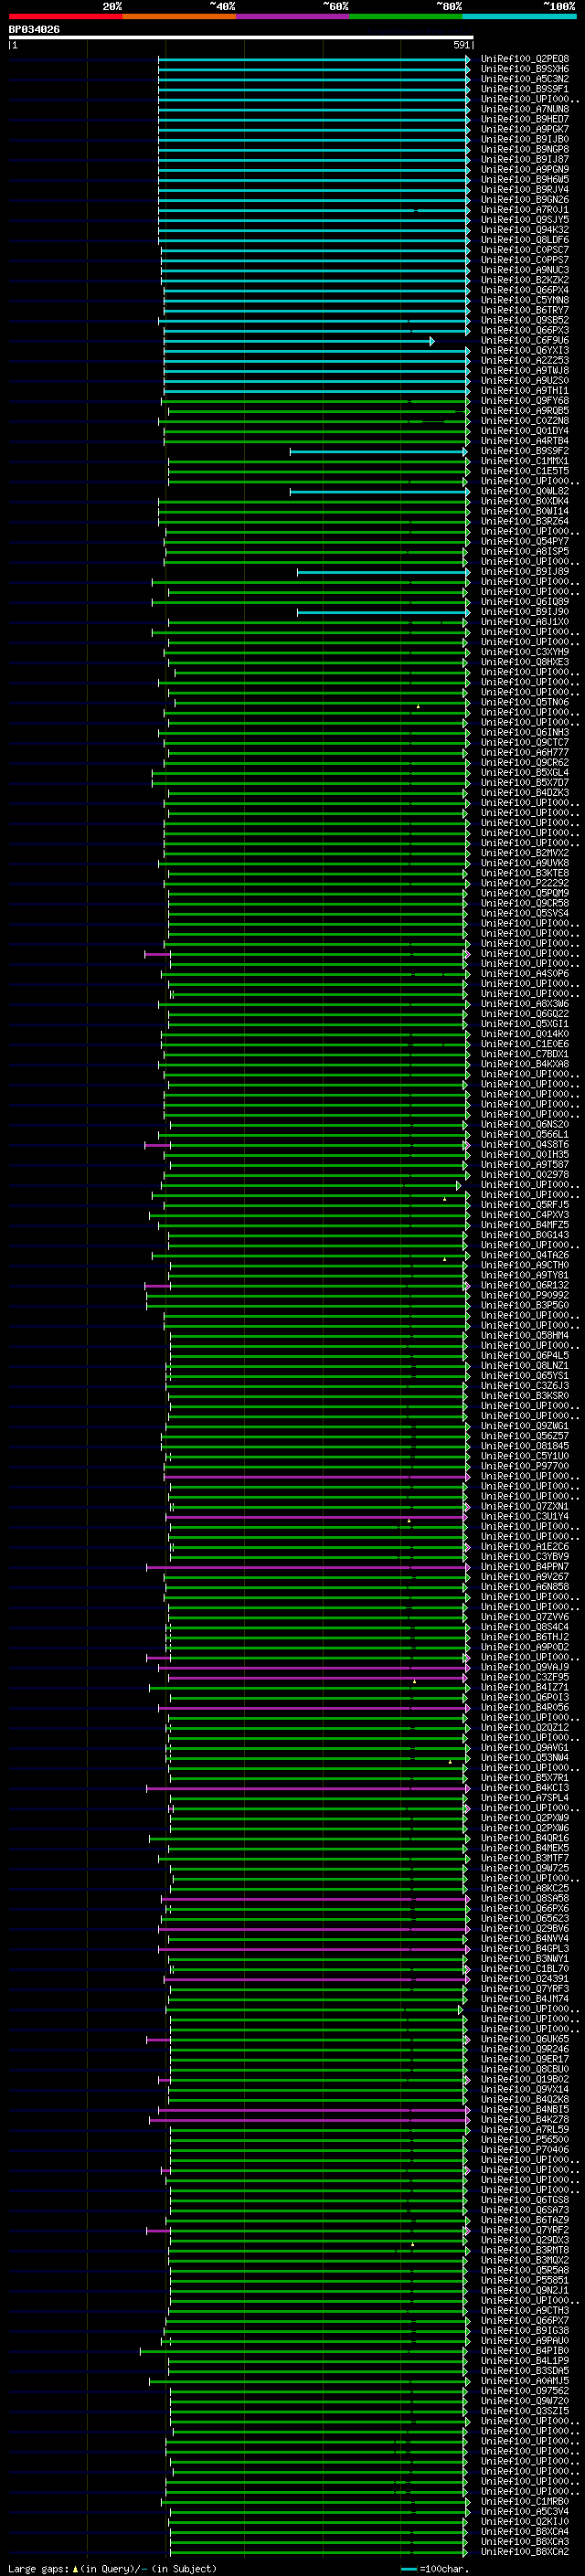Click the cyan ~100% identity scale segment
This screenshot has width=585, height=2576.
point(520,16)
